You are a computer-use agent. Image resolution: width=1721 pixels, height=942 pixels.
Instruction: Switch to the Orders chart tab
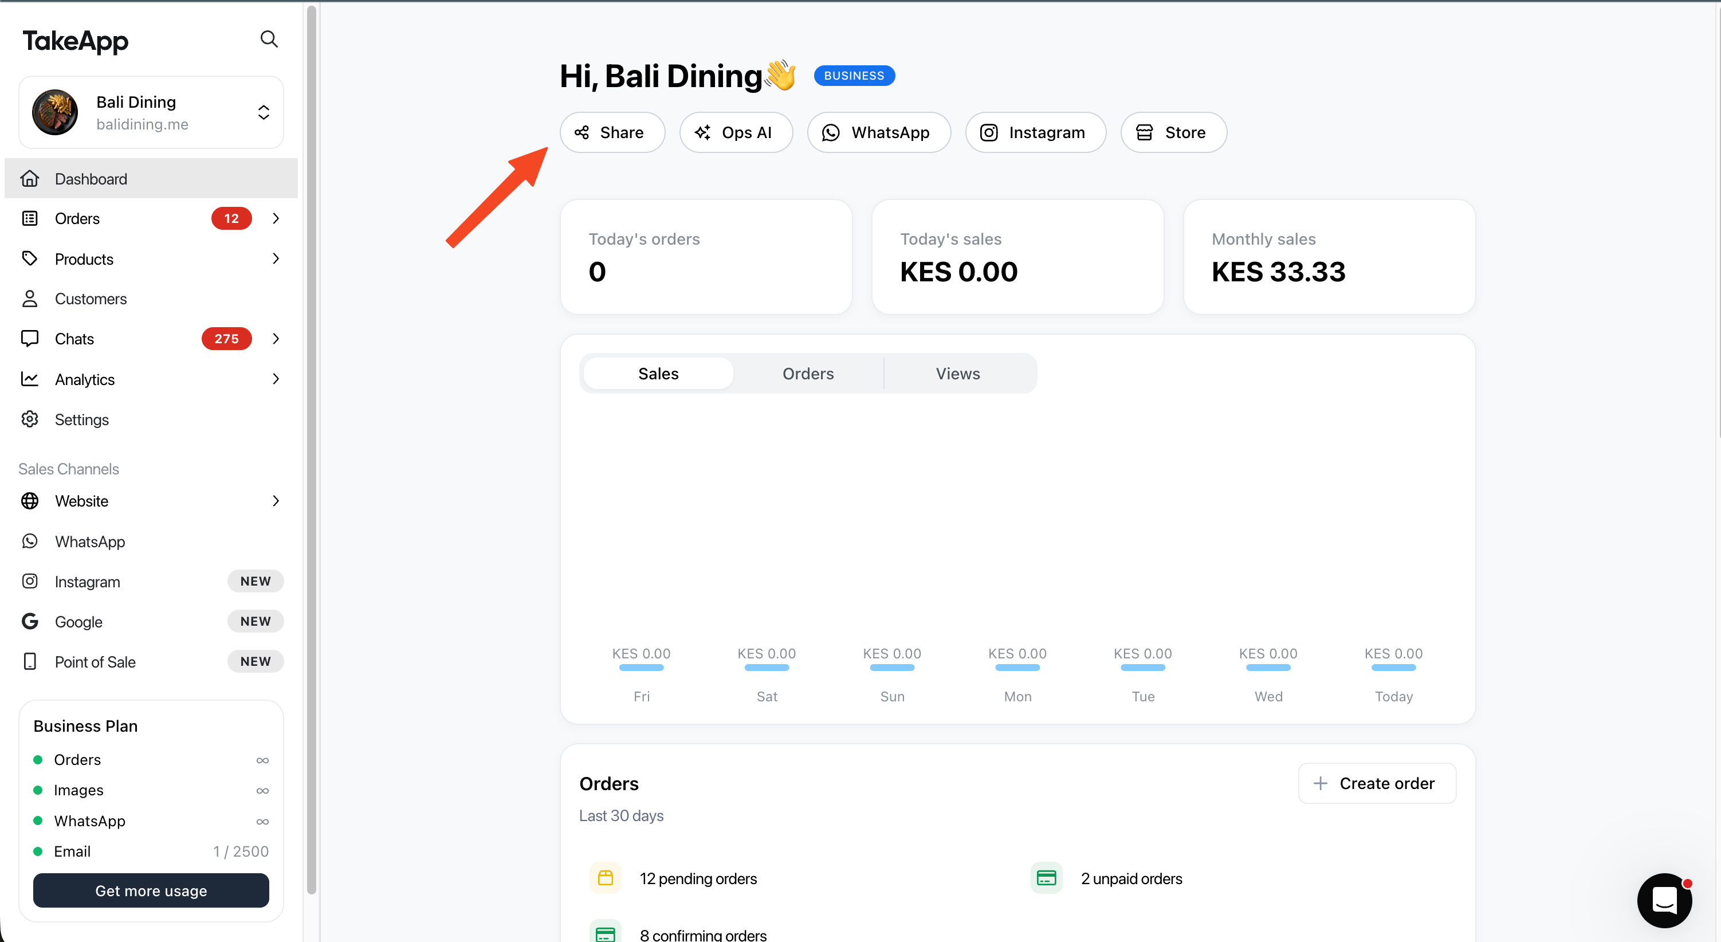pyautogui.click(x=808, y=374)
